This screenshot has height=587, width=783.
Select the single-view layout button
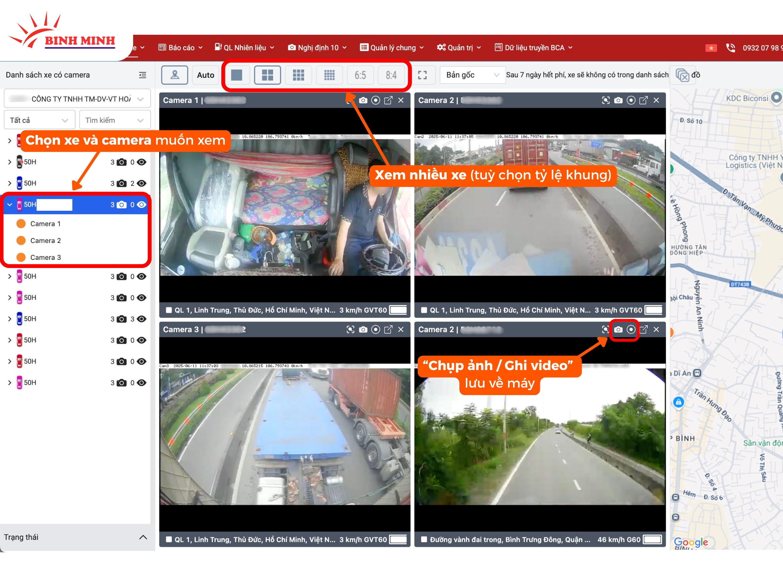[x=236, y=75]
